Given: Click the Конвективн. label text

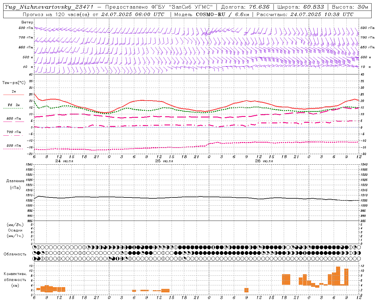Looking at the screenshot, I should click(15, 274).
